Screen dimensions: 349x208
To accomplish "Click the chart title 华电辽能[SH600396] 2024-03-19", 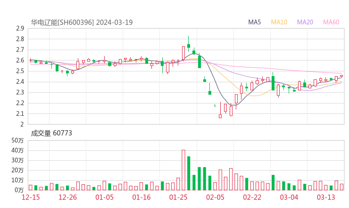I will click(82, 22).
